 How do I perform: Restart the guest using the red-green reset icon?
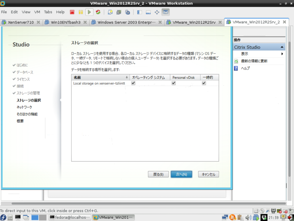(x=98, y=12)
